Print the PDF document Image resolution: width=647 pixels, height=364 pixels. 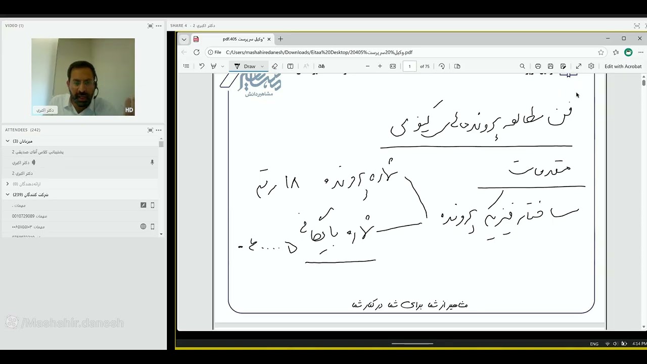[538, 66]
